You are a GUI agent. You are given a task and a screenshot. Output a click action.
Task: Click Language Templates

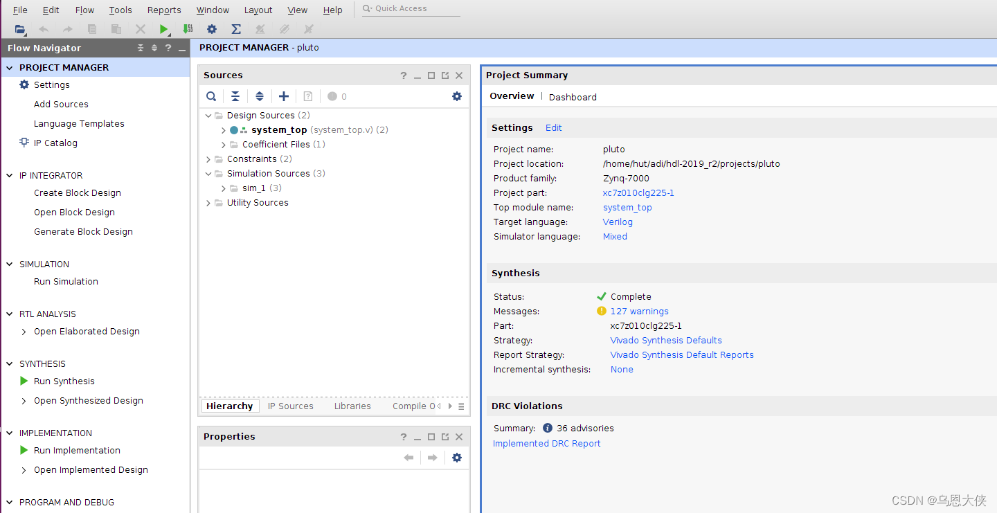coord(79,124)
